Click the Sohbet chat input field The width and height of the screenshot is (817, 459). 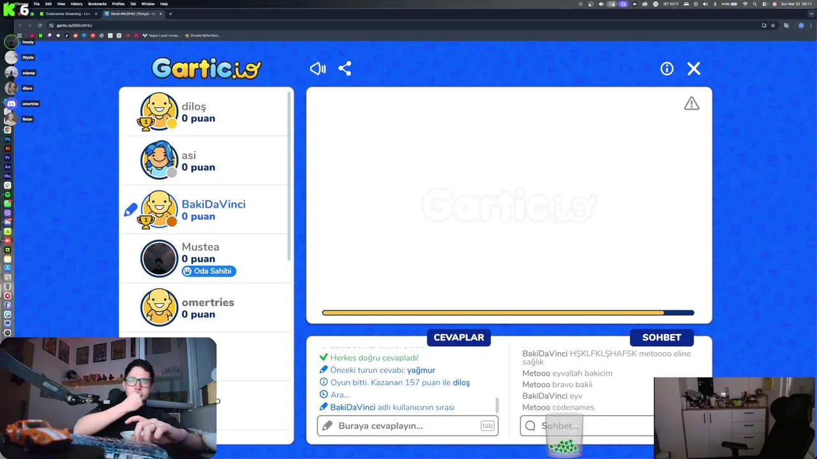tap(587, 426)
